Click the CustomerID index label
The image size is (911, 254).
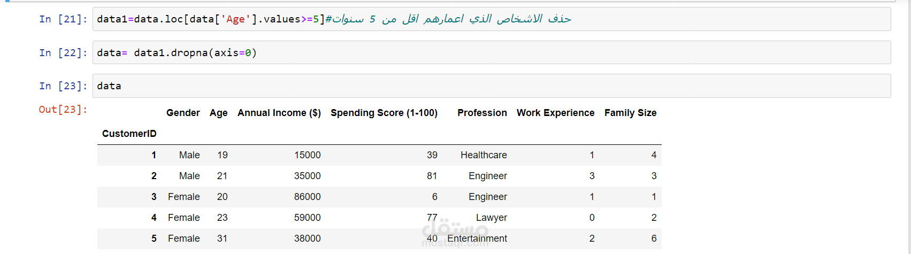tap(129, 134)
